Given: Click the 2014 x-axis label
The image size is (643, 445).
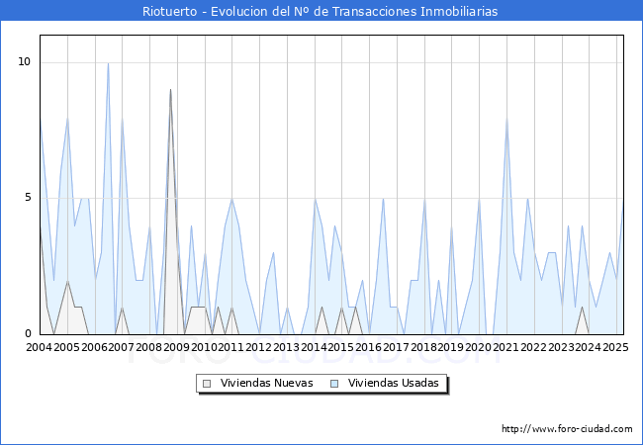Looking at the screenshot, I should (x=315, y=347).
